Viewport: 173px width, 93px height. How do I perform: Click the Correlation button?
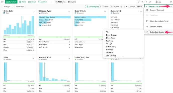pyautogui.click(x=20, y=7)
